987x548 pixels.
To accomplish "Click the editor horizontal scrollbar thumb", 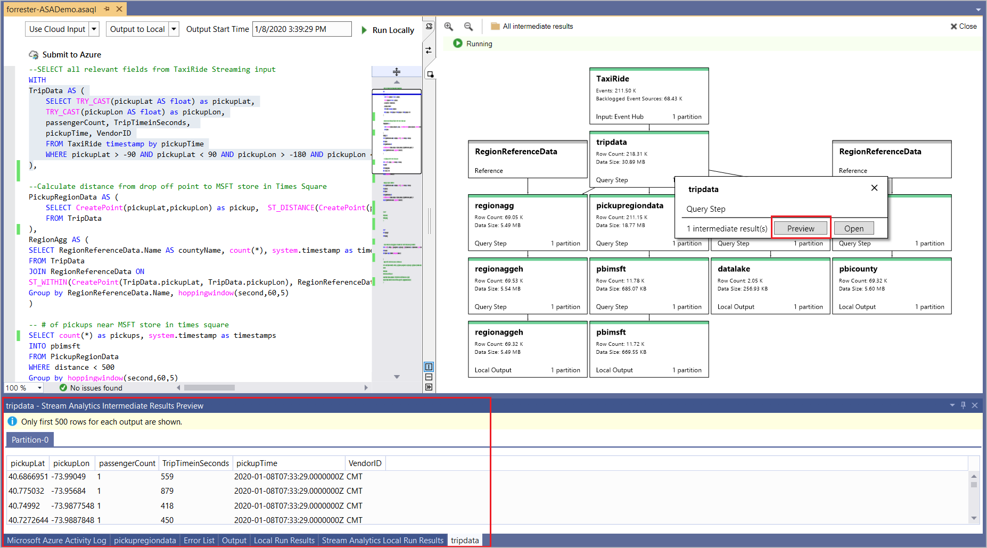I will 209,388.
